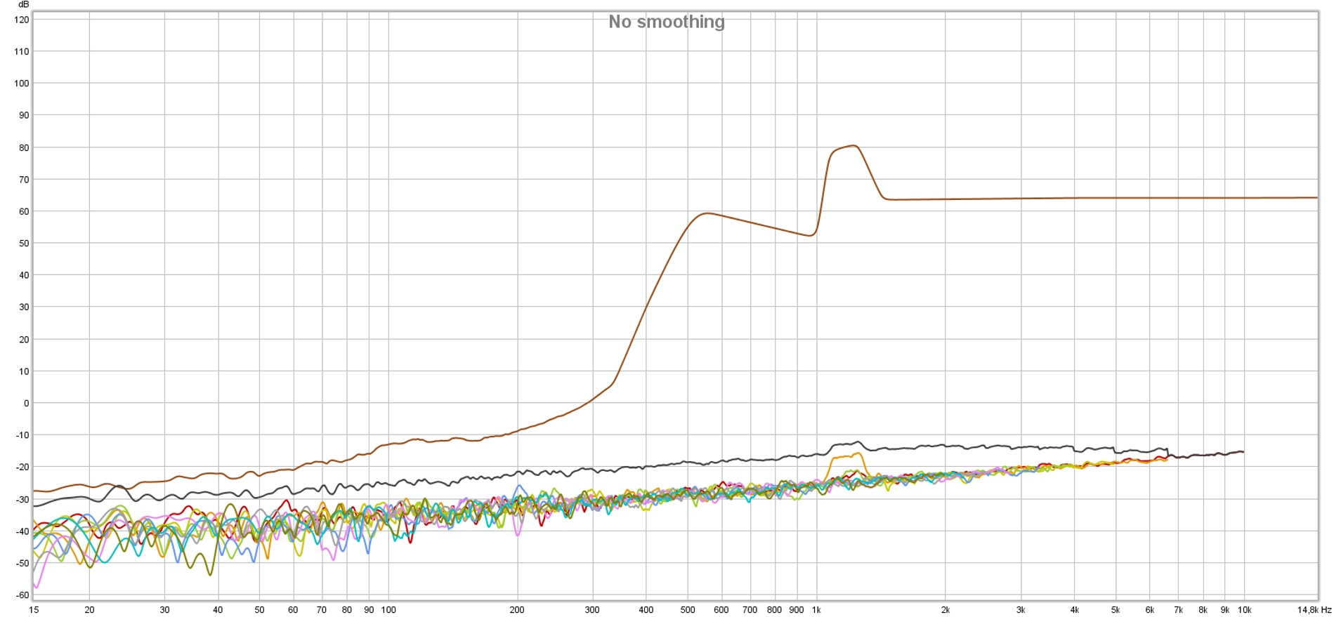
Task: Click the 500 Hz frequency axis label
Action: (x=688, y=610)
